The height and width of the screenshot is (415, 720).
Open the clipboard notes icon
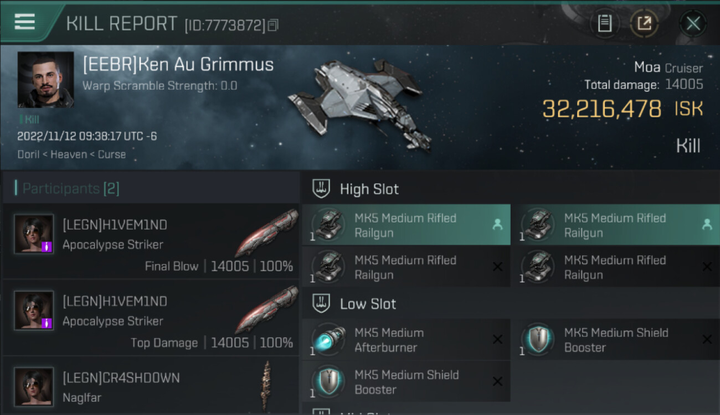coord(605,23)
